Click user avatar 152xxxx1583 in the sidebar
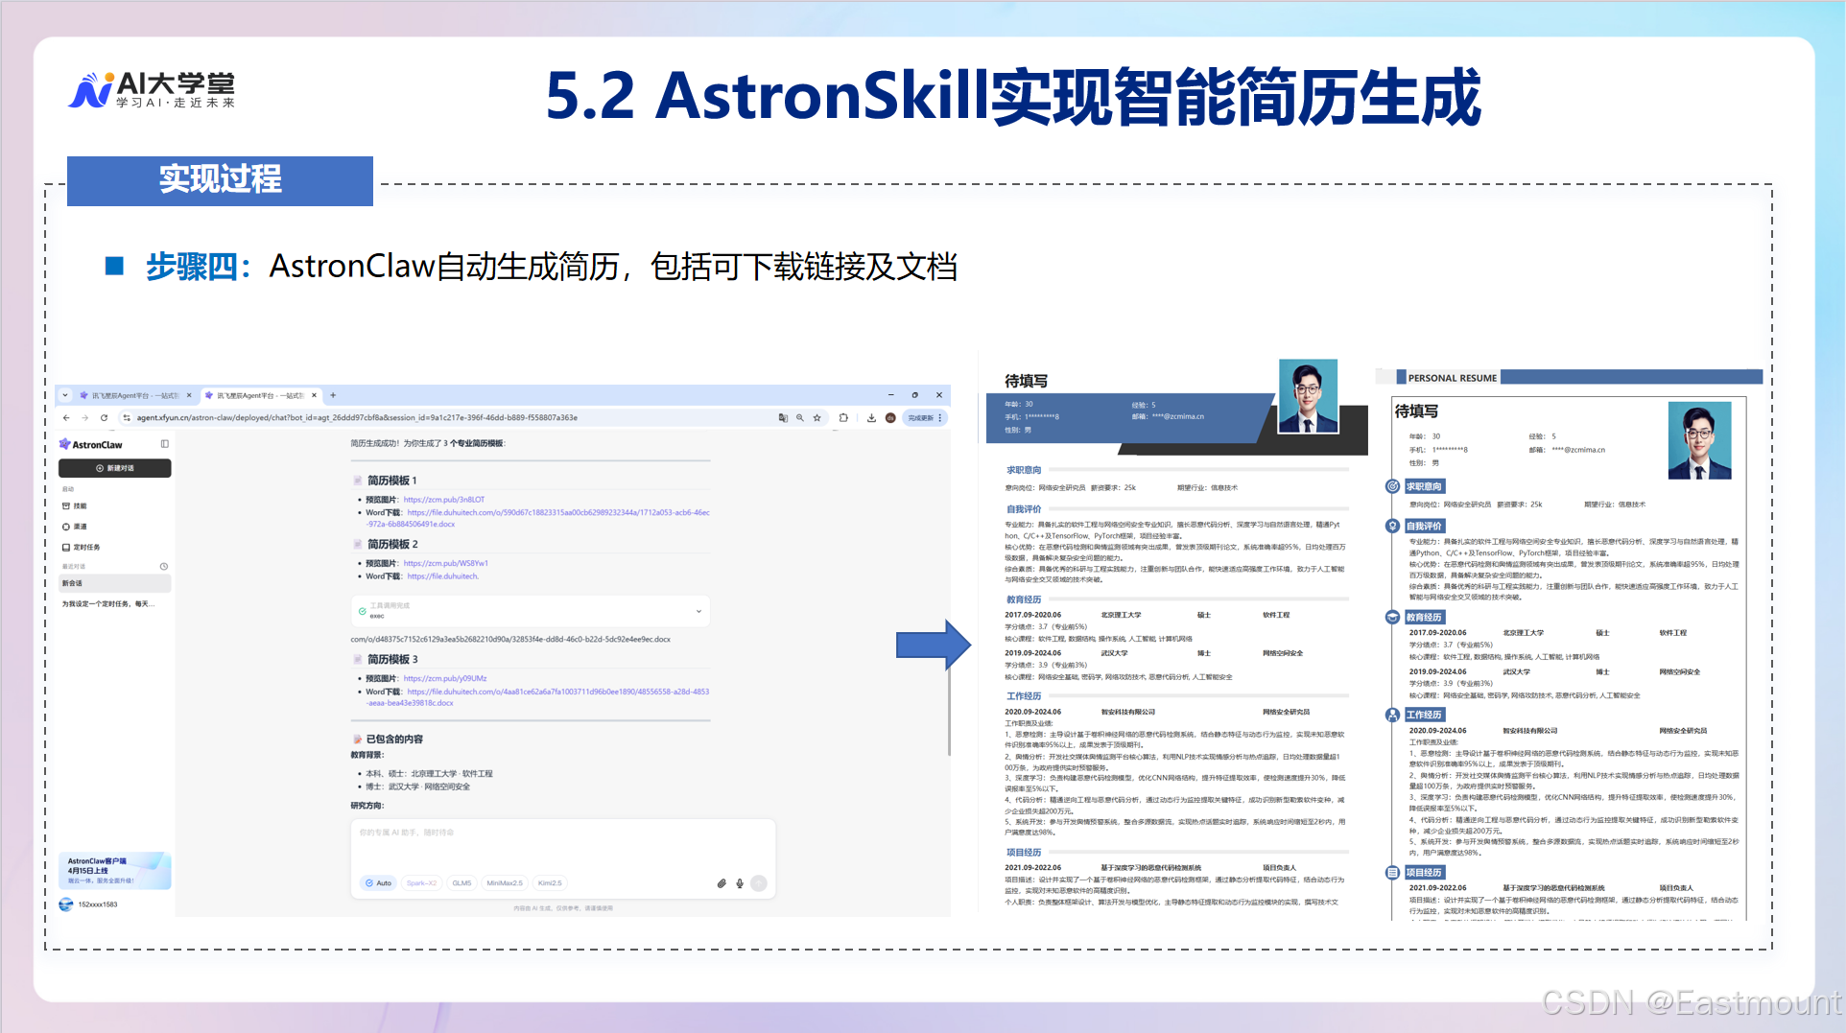 coord(66,904)
